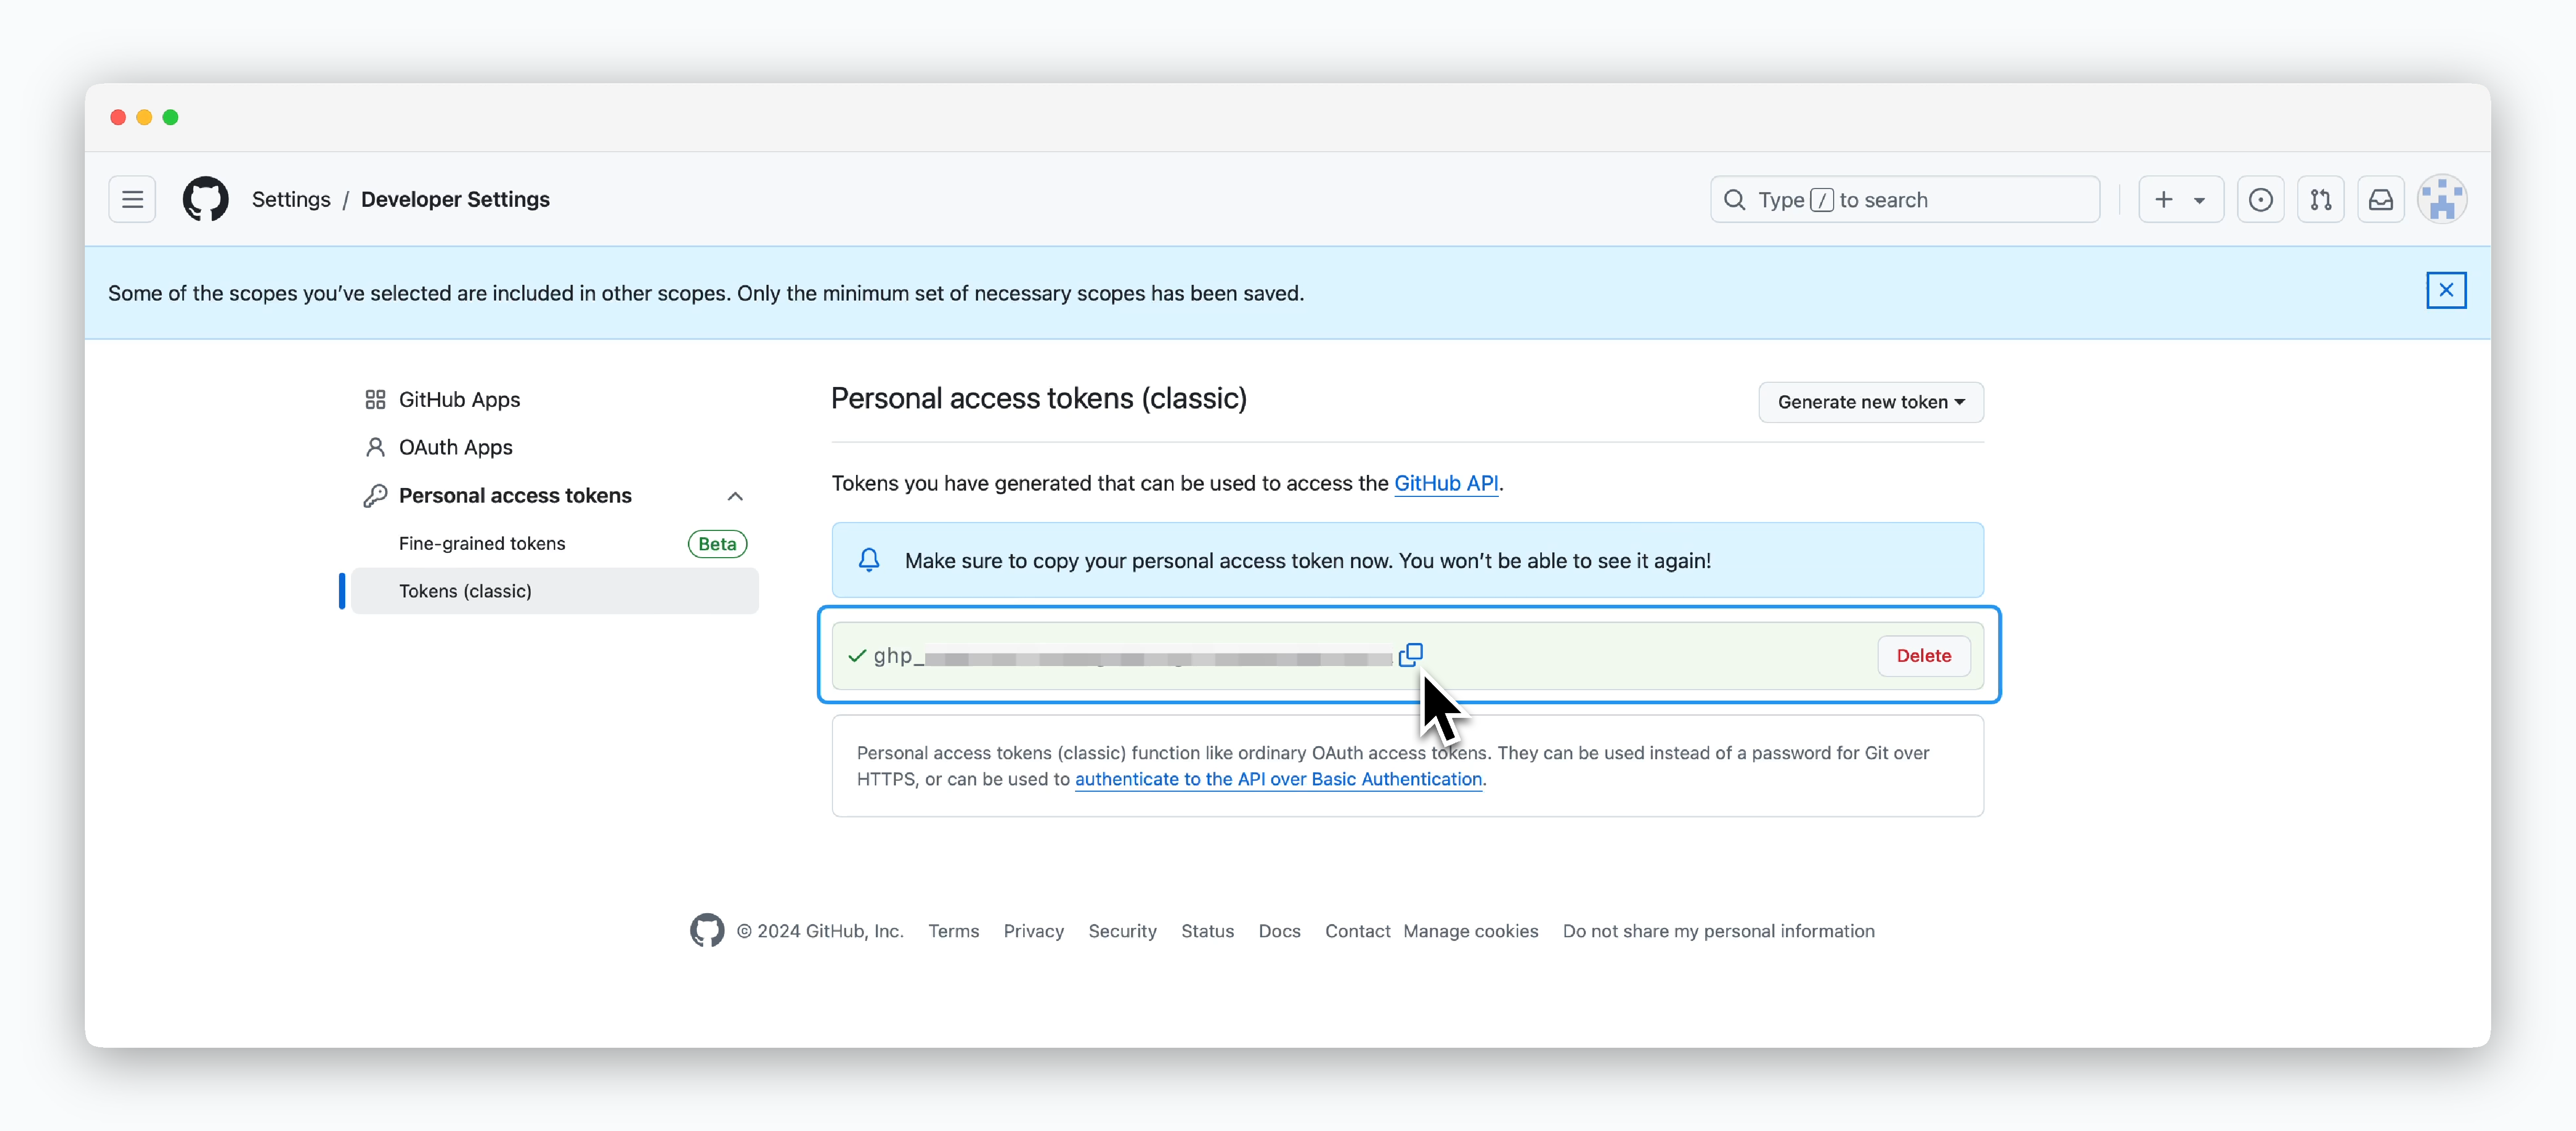
Task: Open the GitHub API link
Action: (x=1446, y=484)
